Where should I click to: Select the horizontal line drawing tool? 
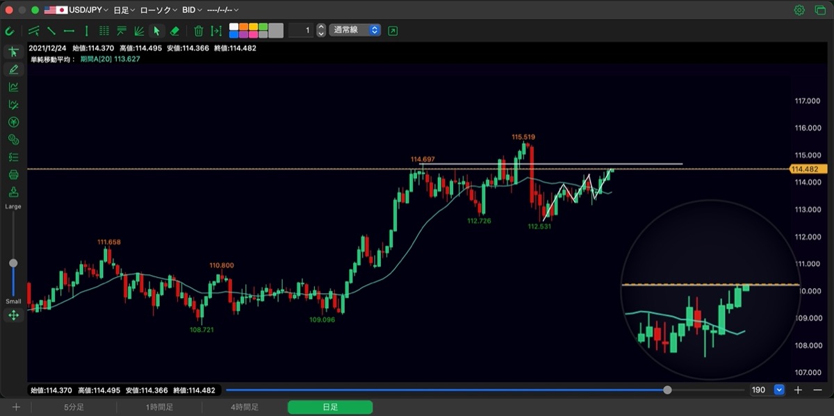click(69, 31)
